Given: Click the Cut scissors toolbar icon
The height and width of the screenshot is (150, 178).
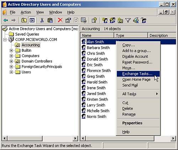Looking at the screenshot, I should [x=42, y=20].
